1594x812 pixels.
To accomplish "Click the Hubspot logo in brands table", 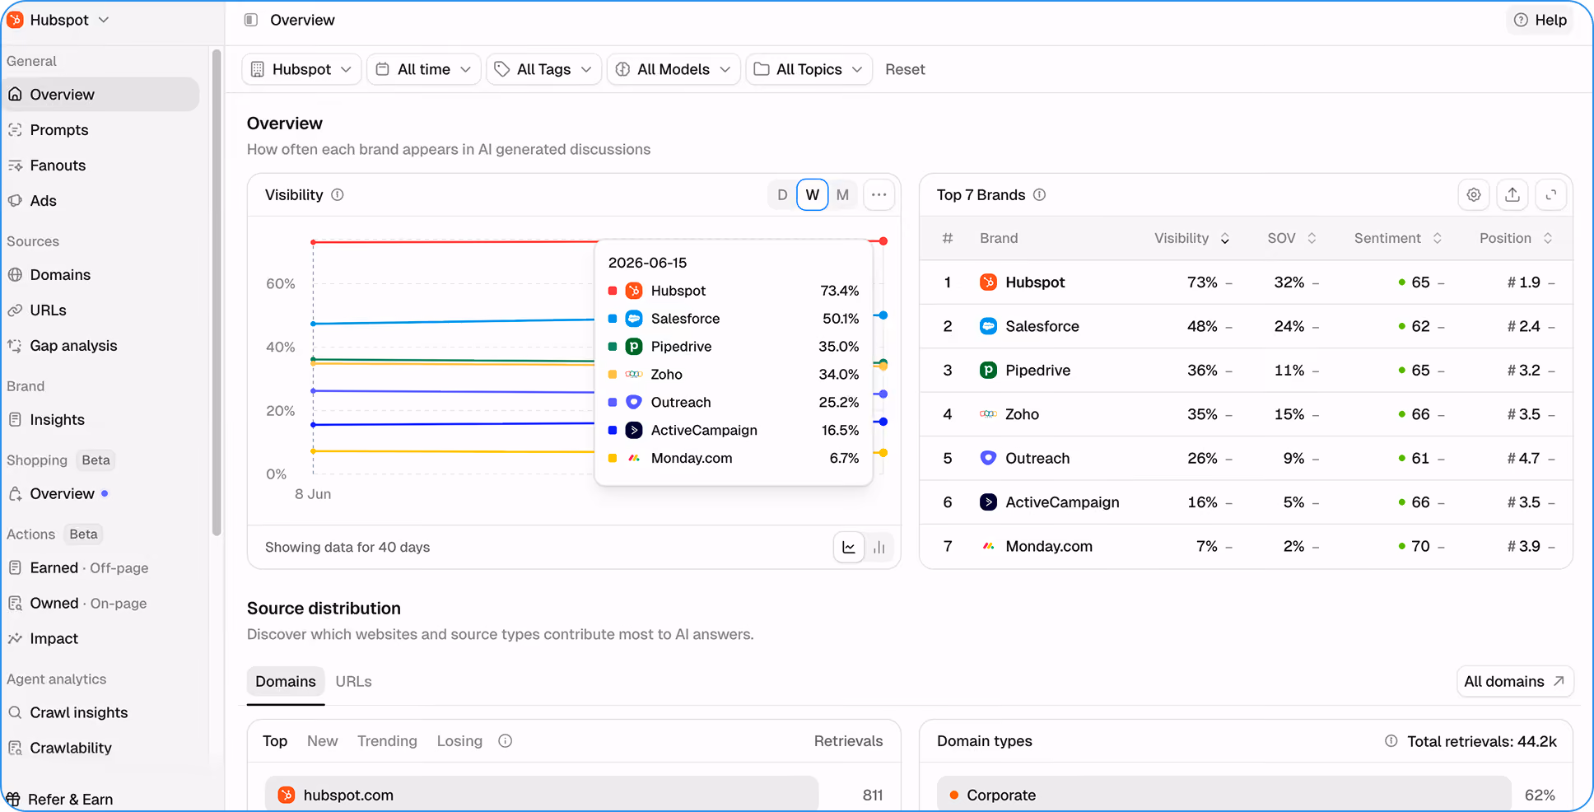I will tap(988, 282).
